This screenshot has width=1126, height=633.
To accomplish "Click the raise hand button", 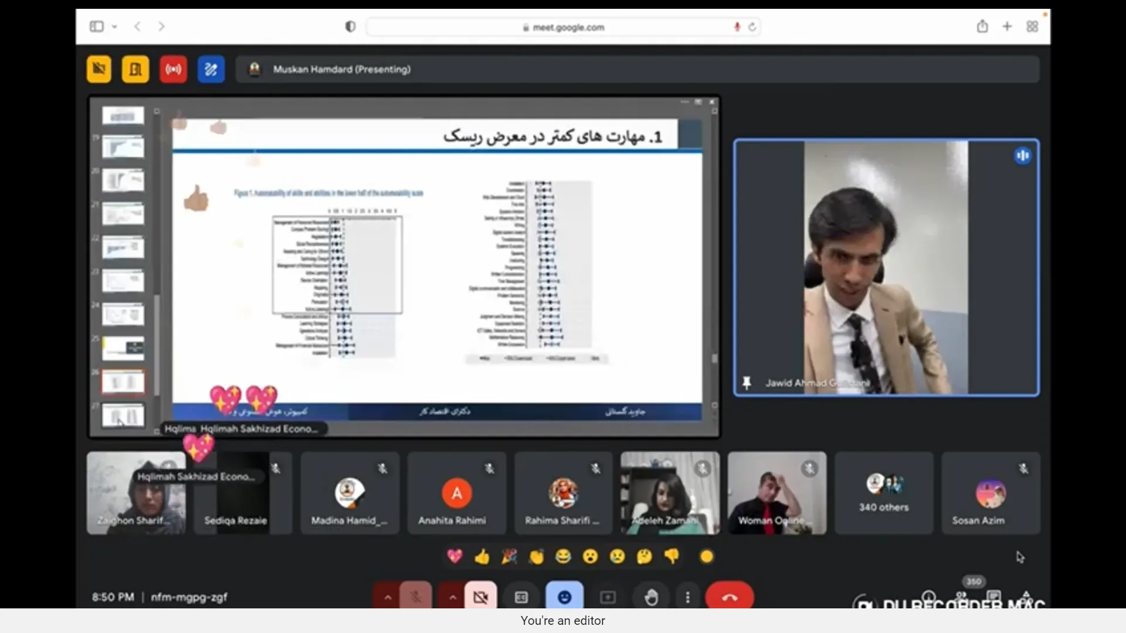I will (651, 597).
